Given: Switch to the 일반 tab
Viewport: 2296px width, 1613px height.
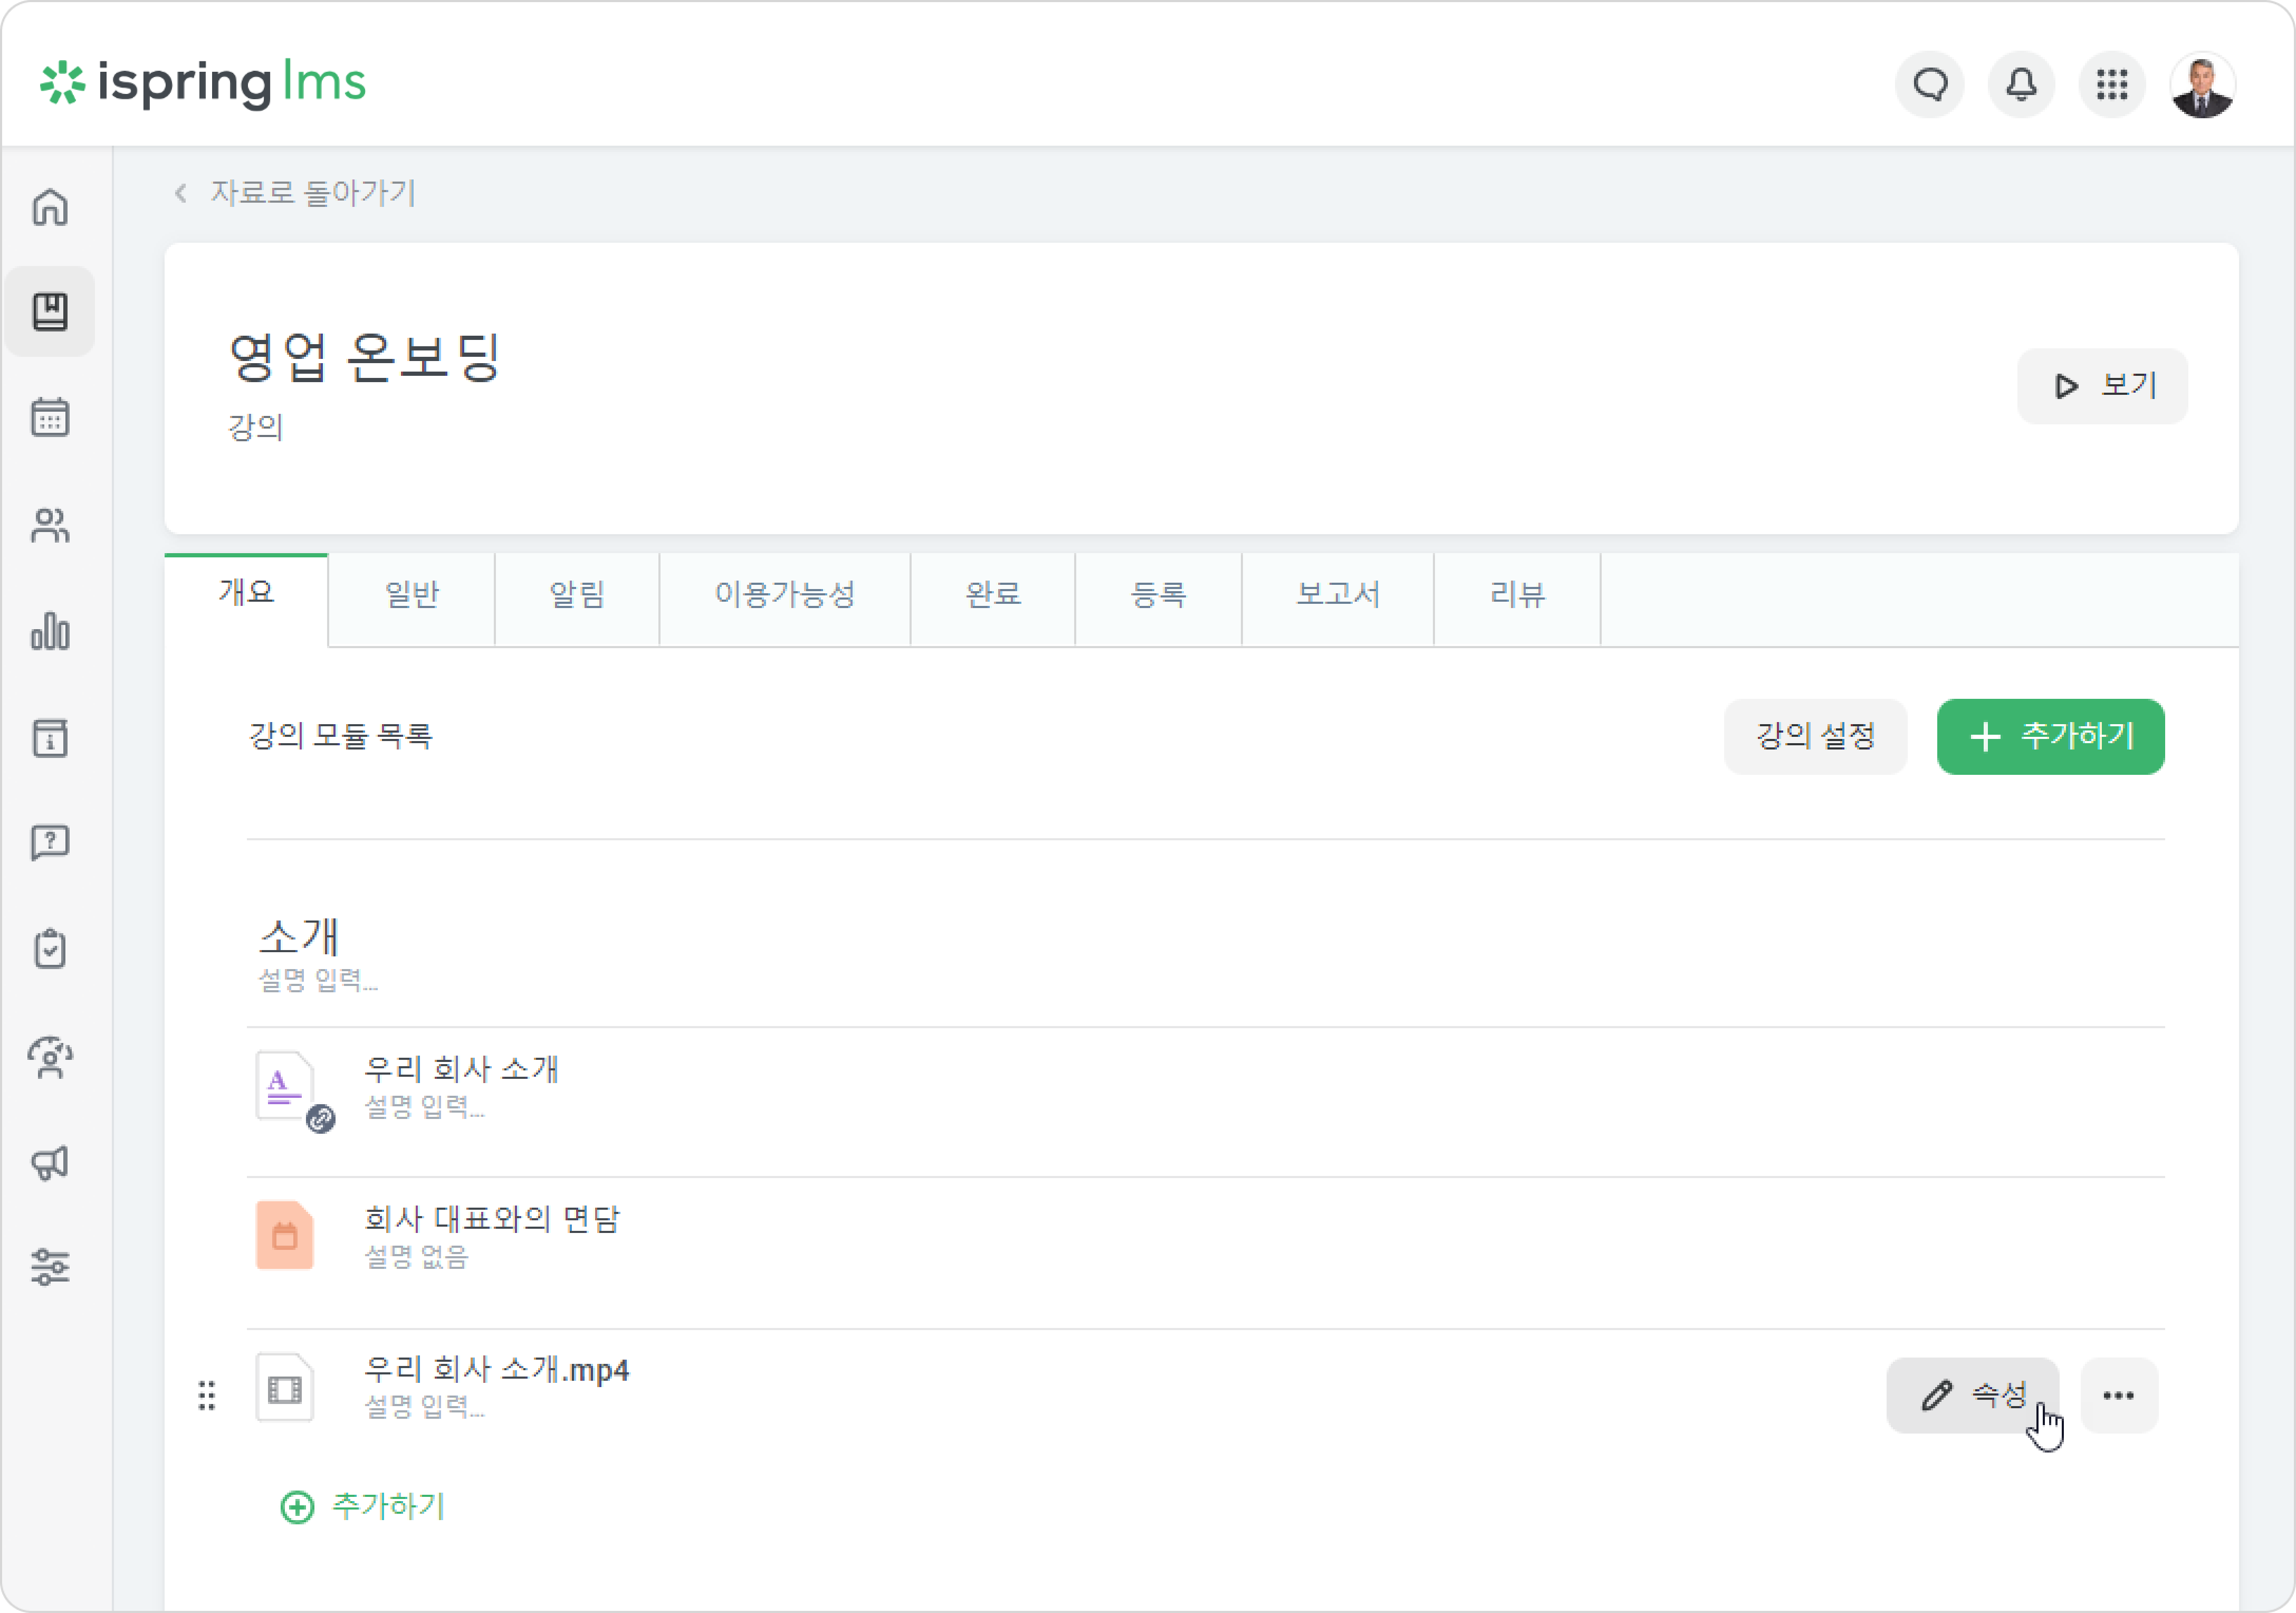Looking at the screenshot, I should click(411, 594).
